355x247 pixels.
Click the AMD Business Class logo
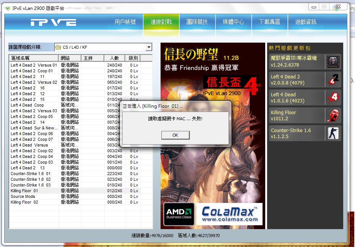(179, 214)
